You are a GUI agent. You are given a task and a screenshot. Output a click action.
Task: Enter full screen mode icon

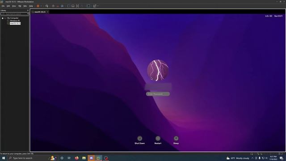(x=77, y=6)
